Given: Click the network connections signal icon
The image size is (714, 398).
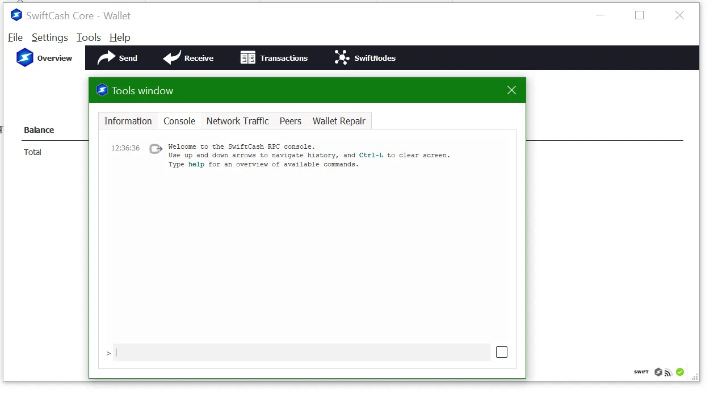Looking at the screenshot, I should pyautogui.click(x=668, y=373).
